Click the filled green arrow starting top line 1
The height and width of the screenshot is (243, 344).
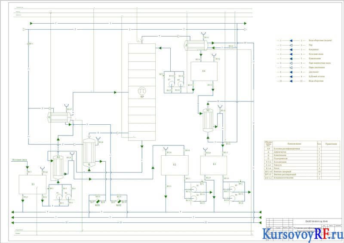click(x=31, y=23)
